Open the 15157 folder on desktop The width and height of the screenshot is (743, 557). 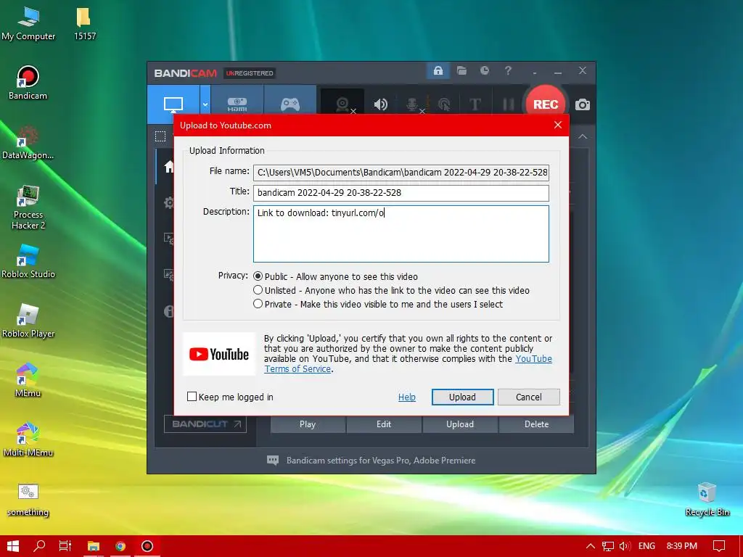coord(84,24)
